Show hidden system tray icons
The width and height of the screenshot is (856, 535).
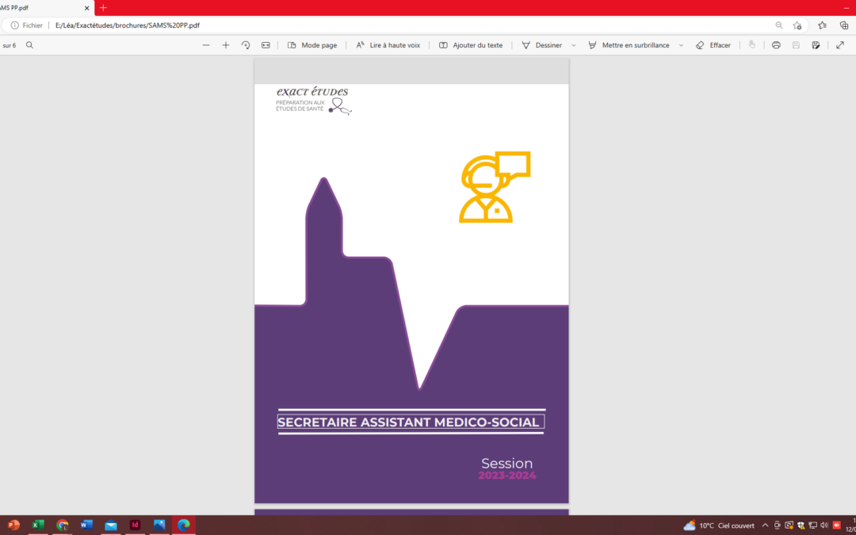tap(765, 525)
